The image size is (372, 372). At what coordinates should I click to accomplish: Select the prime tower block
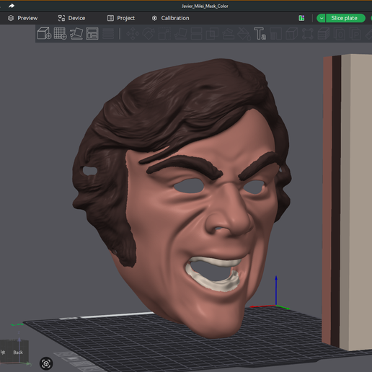(x=347, y=202)
